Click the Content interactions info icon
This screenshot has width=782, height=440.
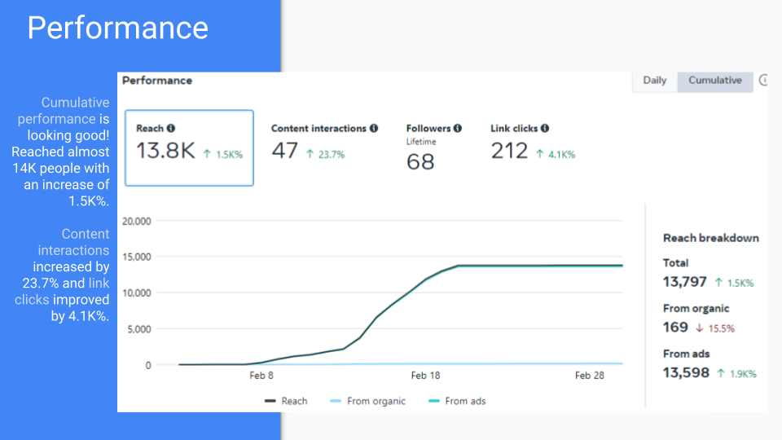374,129
